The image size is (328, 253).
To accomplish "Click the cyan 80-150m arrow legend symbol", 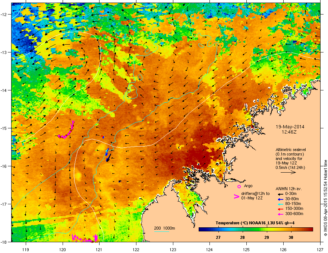I will [x=280, y=204].
